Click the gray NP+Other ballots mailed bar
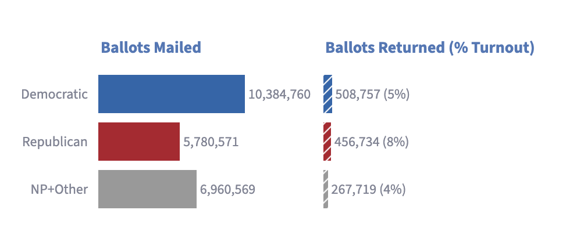Image resolution: width=584 pixels, height=246 pixels. [147, 189]
